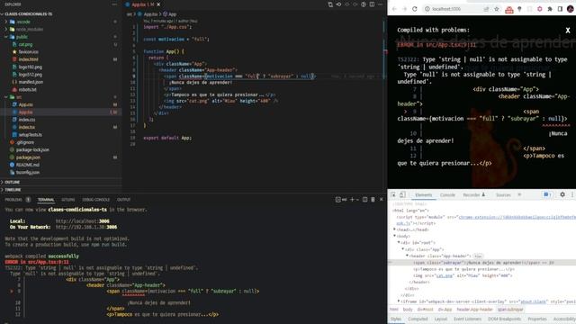Screen dimensions: 576x324
Task: Open the Computed styles tab
Action: pos(418,319)
